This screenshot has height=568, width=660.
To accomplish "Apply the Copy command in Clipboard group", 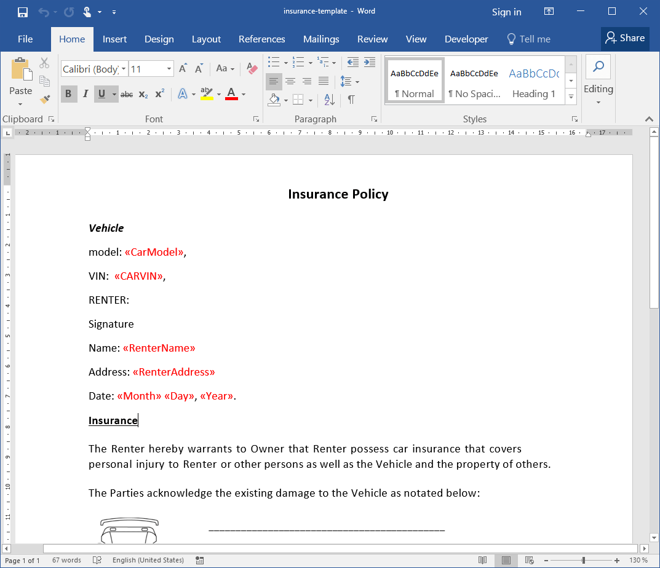I will (44, 81).
